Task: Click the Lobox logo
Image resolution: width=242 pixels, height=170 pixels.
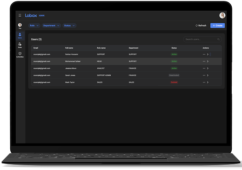Action: click(x=31, y=15)
